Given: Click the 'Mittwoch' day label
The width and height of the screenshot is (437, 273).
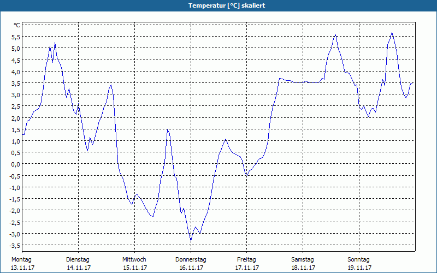Looking at the screenshot, I should pos(134,260).
